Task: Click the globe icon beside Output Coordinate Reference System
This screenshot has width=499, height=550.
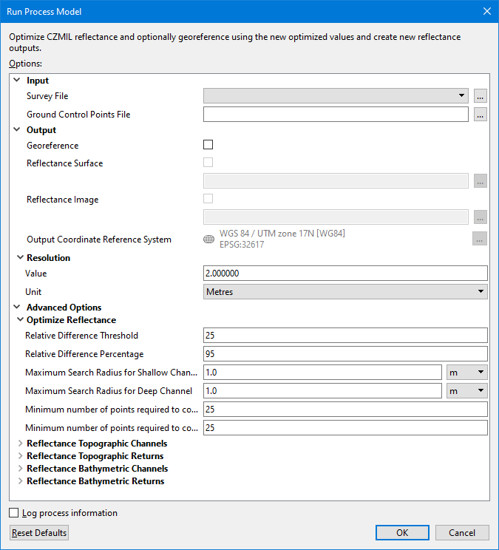Action: click(x=208, y=239)
